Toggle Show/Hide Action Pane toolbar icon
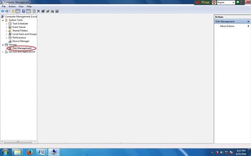Image resolution: width=251 pixels, height=156 pixels. click(28, 11)
